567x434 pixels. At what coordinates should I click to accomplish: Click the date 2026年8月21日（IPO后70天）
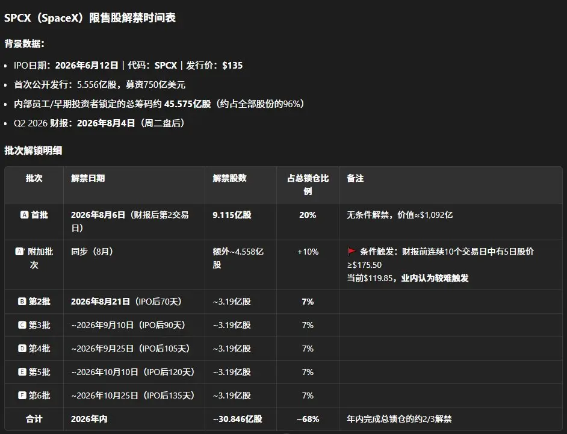[x=126, y=301]
